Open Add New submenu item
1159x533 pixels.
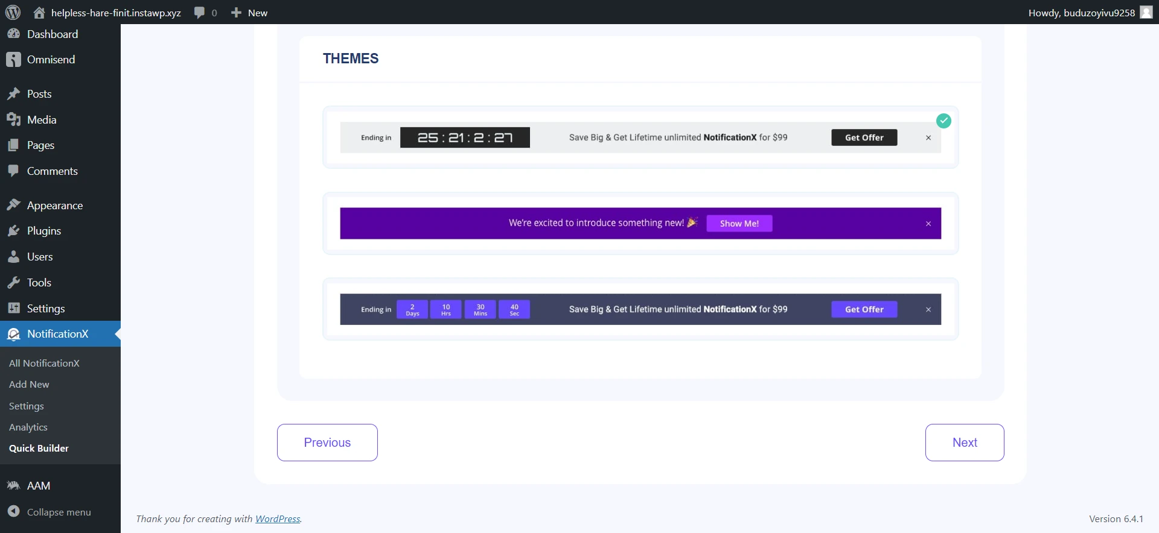29,384
